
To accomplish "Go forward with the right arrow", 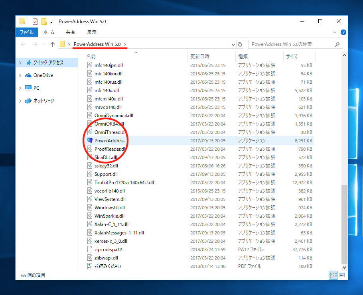I will [35, 44].
